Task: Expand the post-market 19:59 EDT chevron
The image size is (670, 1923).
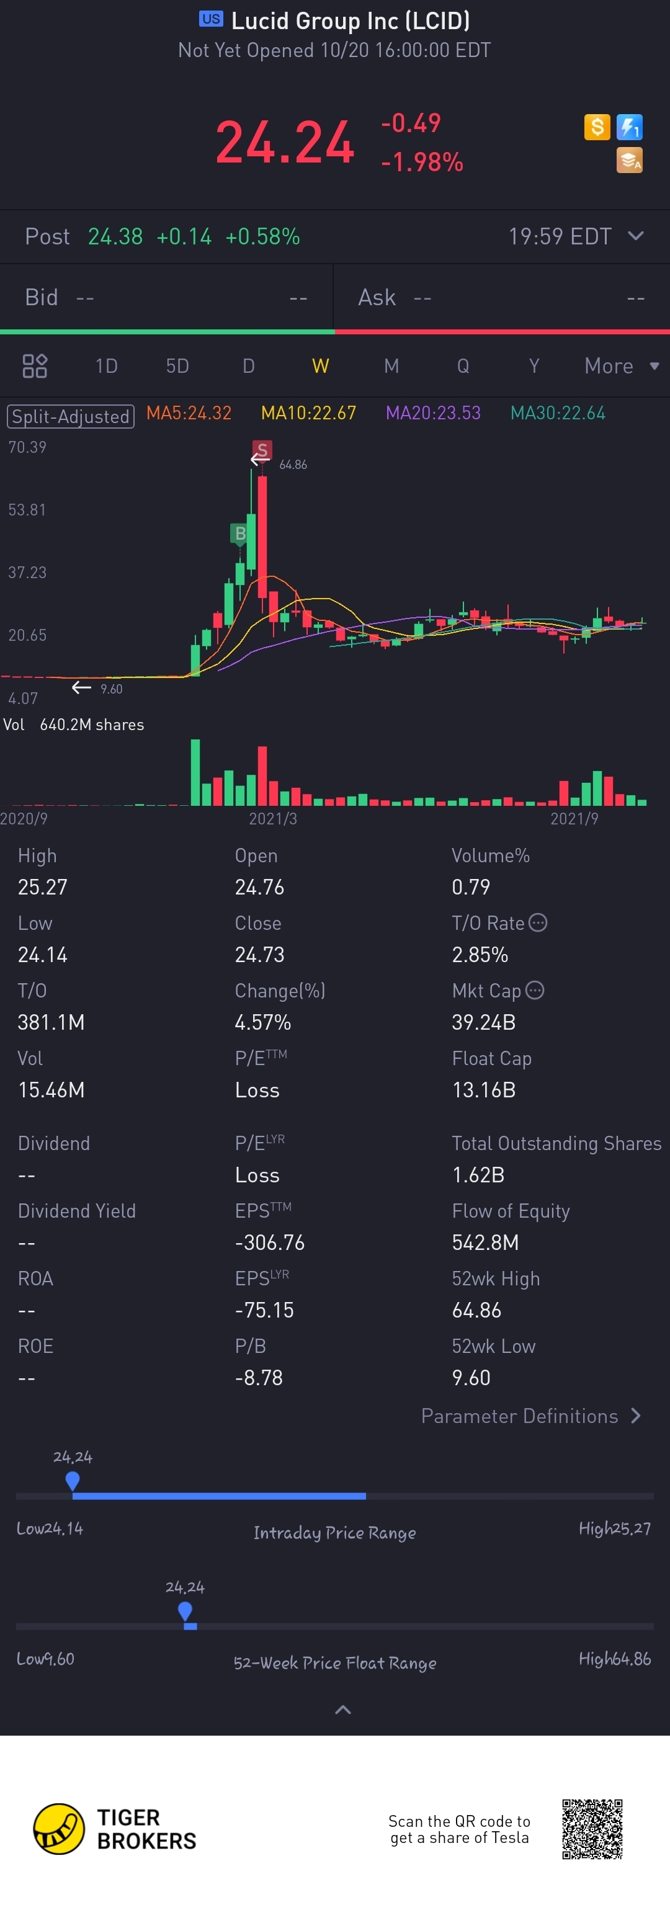Action: click(x=636, y=236)
